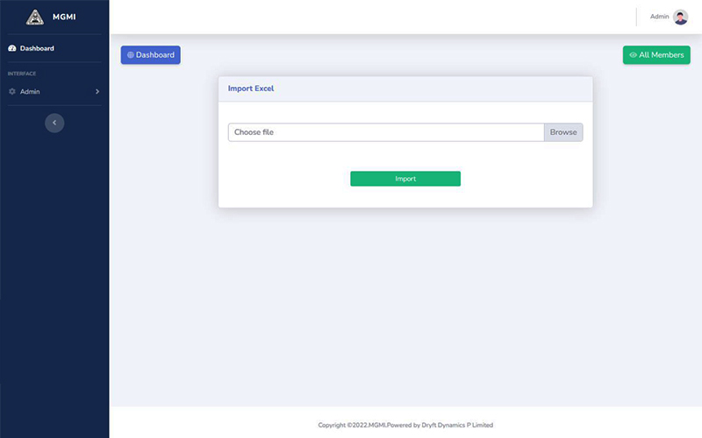Image resolution: width=702 pixels, height=438 pixels.
Task: Open the Admin username dropdown in the top bar
Action: [659, 17]
